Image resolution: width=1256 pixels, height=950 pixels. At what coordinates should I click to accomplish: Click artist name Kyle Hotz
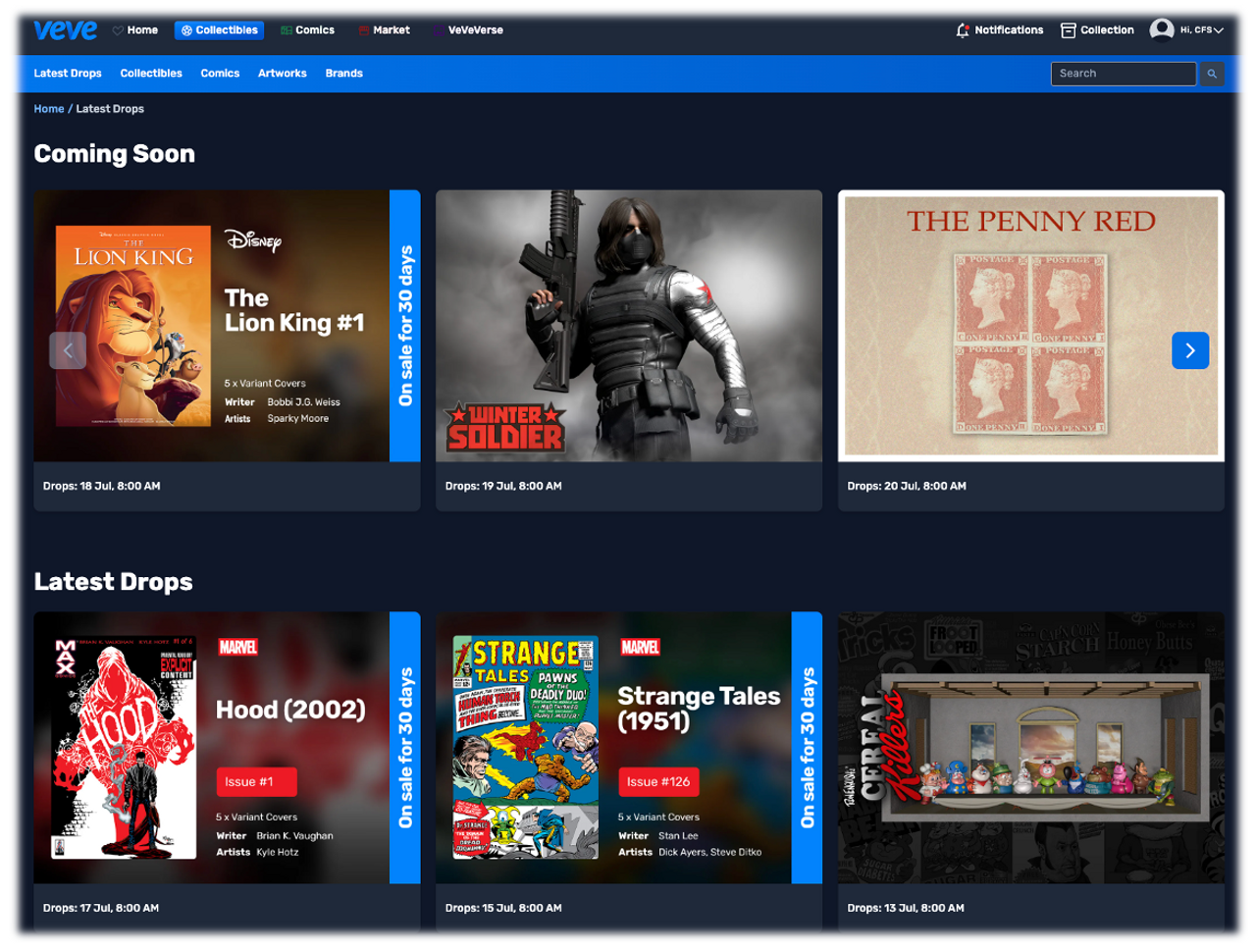coord(278,852)
